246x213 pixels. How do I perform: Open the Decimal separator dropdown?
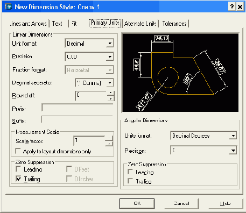[110, 83]
